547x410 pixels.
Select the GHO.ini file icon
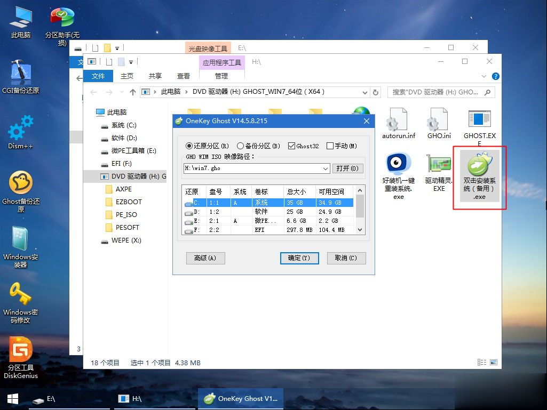439,123
